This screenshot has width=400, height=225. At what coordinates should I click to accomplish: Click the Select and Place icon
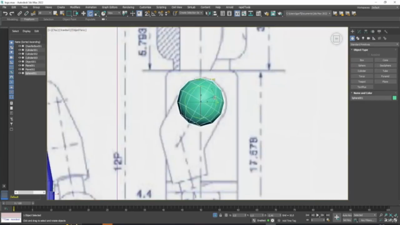pyautogui.click(x=103, y=14)
